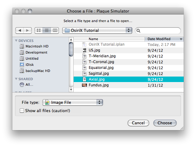Enable Show all files checkbox
Screen dimensions: 196x147
click(x=22, y=111)
